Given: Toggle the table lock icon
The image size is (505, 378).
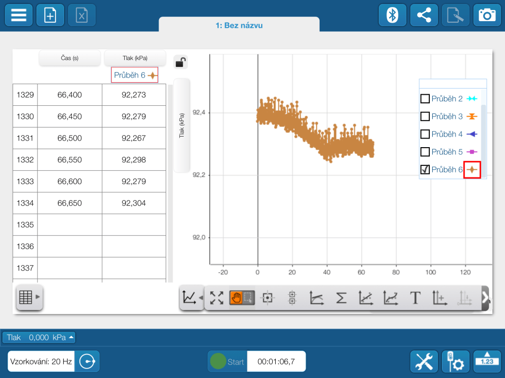Looking at the screenshot, I should (x=180, y=62).
